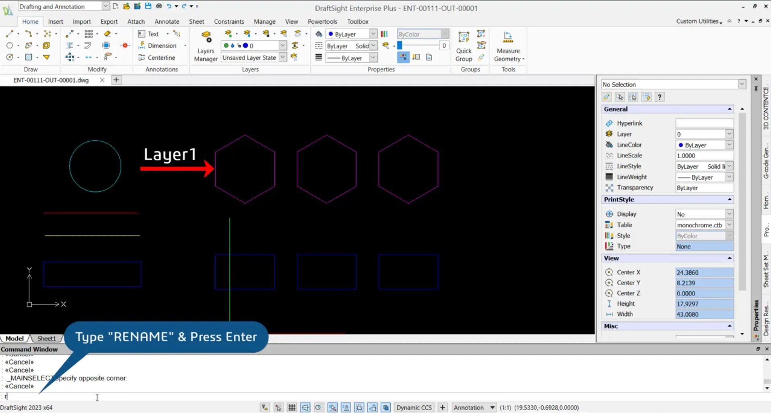Select the Line draw tool
771x413 pixels.
click(10, 34)
